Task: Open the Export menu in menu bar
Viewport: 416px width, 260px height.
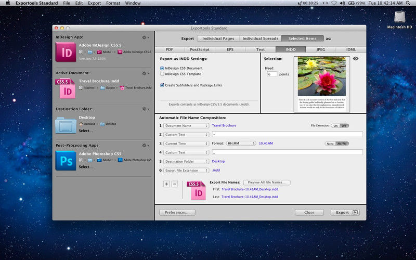Action: (x=94, y=3)
